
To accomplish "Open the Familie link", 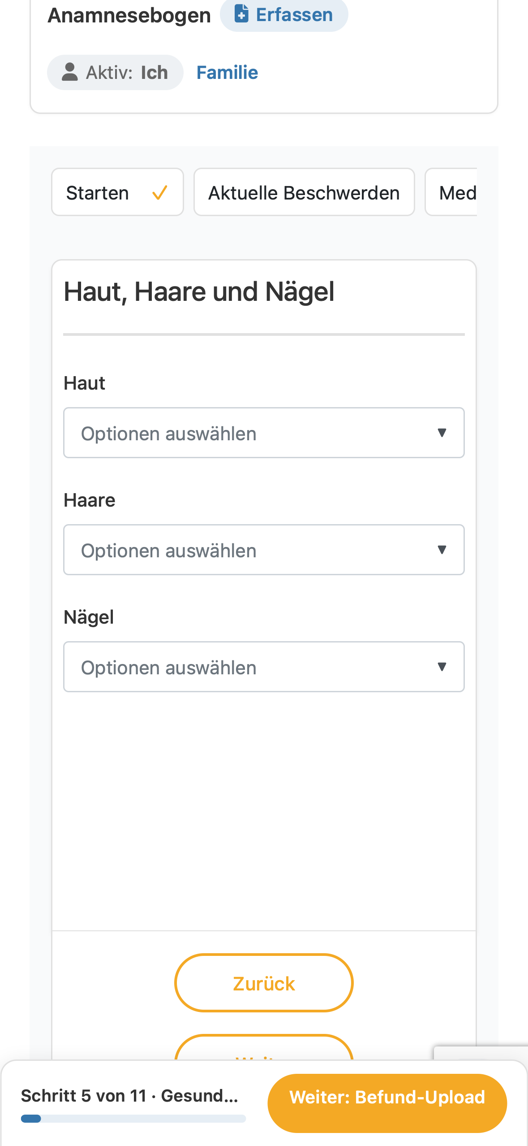I will pyautogui.click(x=227, y=72).
